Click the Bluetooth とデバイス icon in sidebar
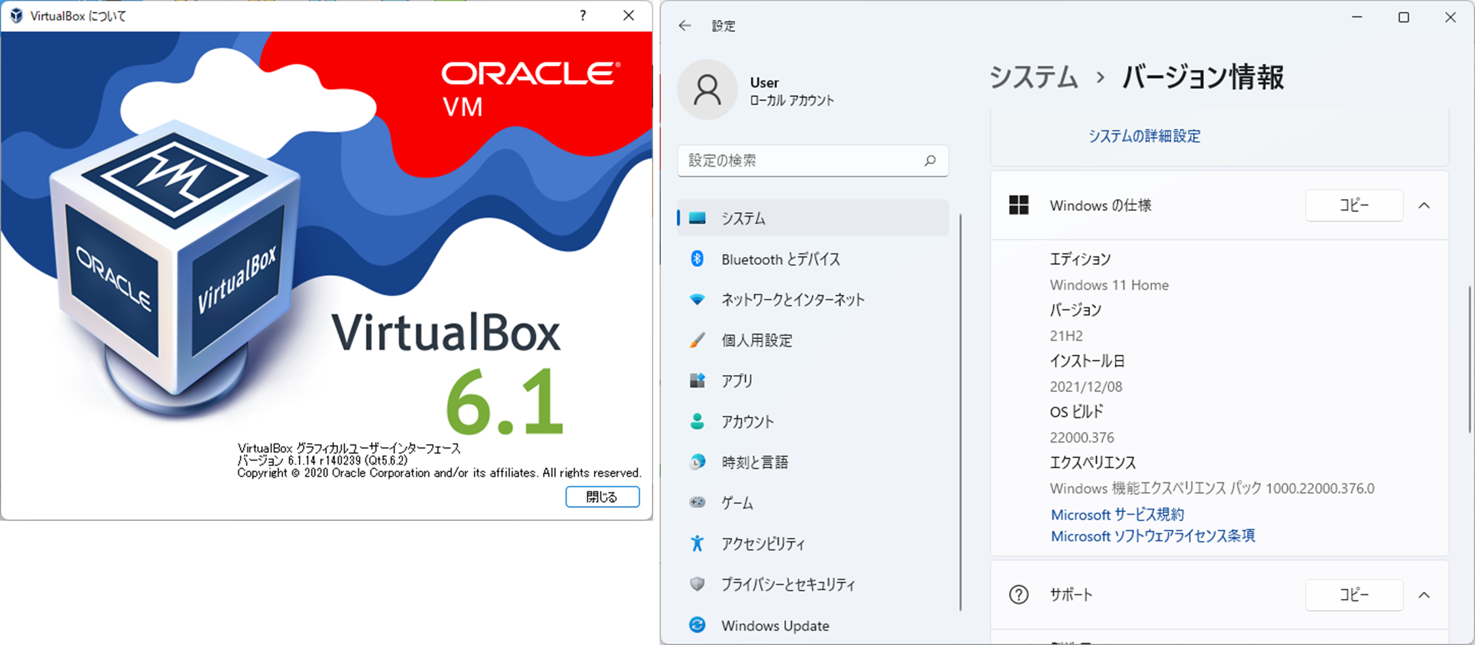Image resolution: width=1475 pixels, height=645 pixels. click(x=697, y=259)
